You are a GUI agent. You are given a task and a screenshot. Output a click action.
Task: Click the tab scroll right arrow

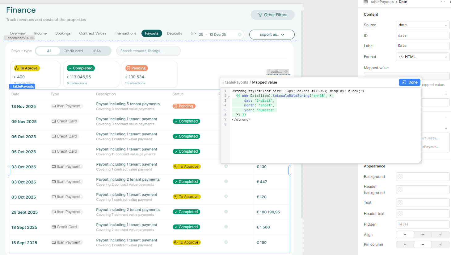click(x=195, y=33)
